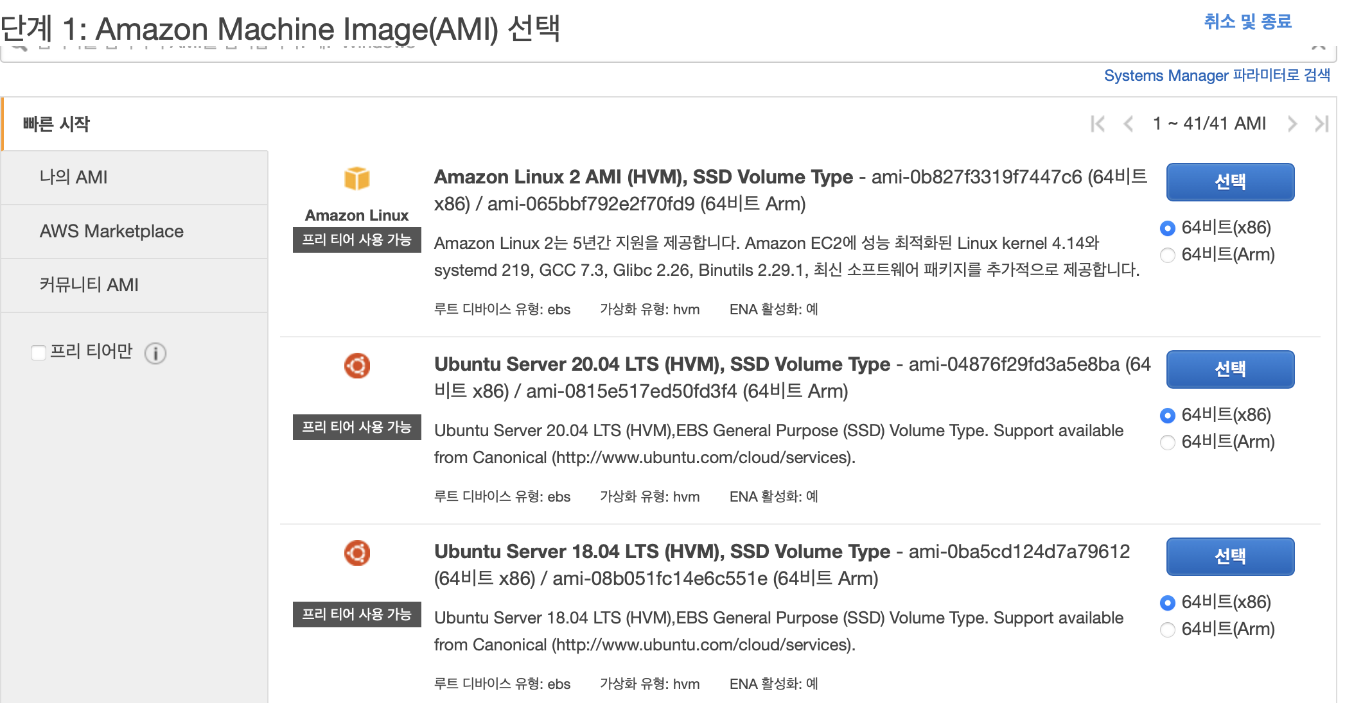1345x703 pixels.
Task: Click Ubuntu 20.04 프리 티어 사용 가능 badge
Action: pyautogui.click(x=356, y=427)
